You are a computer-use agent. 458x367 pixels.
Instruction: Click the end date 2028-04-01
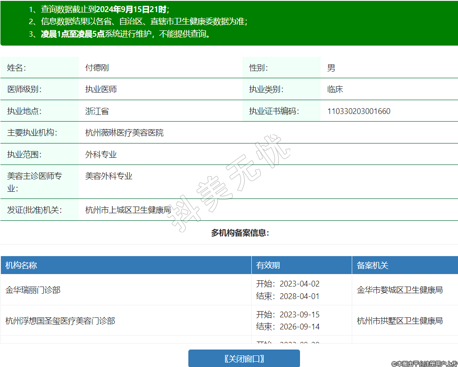point(300,296)
